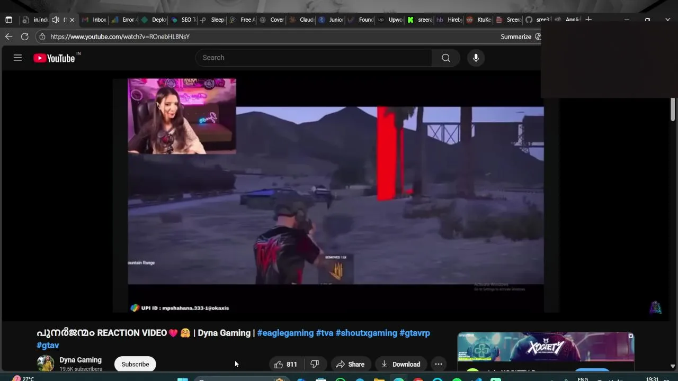Screen dimensions: 678x381
Task: Mute the audio on playing tab
Action: coord(56,20)
